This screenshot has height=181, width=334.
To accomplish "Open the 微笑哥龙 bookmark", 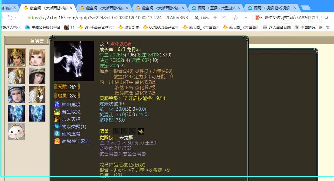I will [129, 27].
